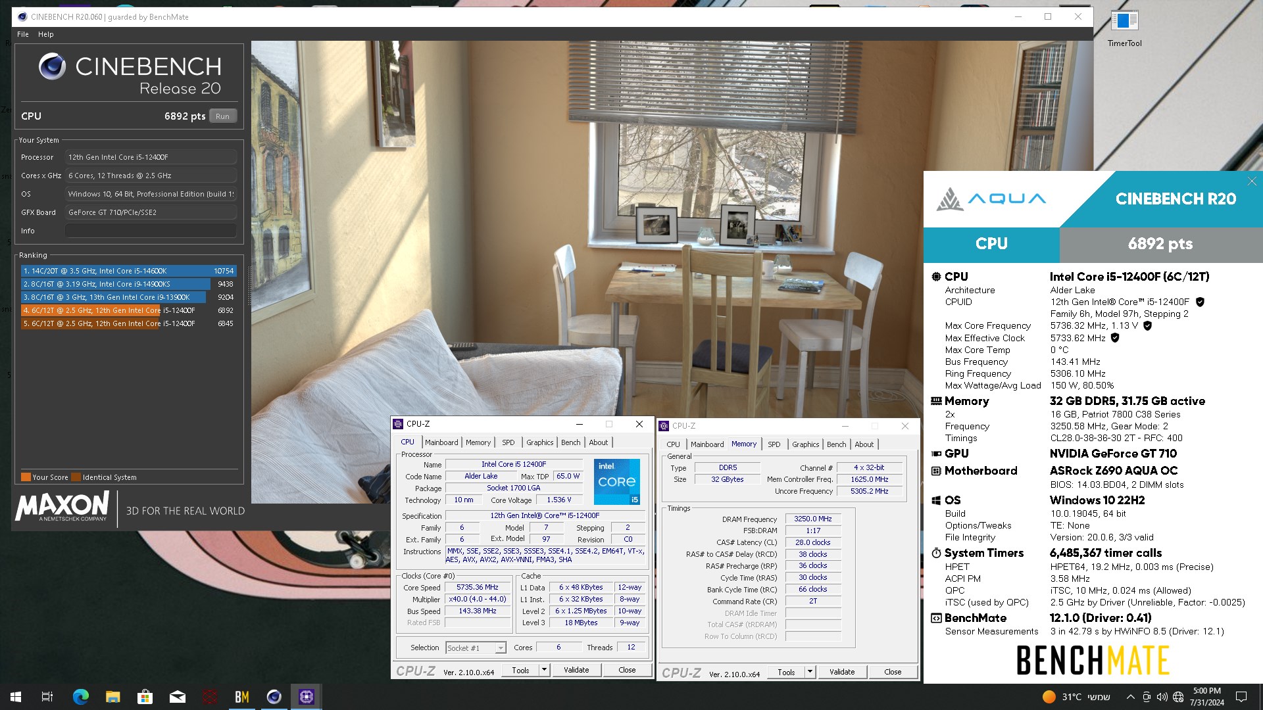Expand the Tools dropdown arrow in left CPU-Z

click(x=544, y=670)
